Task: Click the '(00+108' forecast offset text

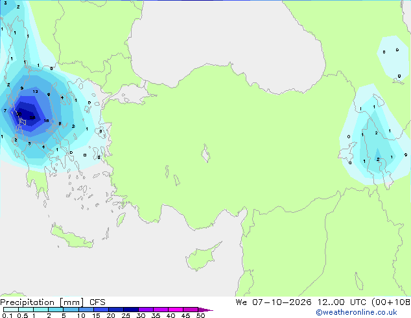Action: click(391, 302)
